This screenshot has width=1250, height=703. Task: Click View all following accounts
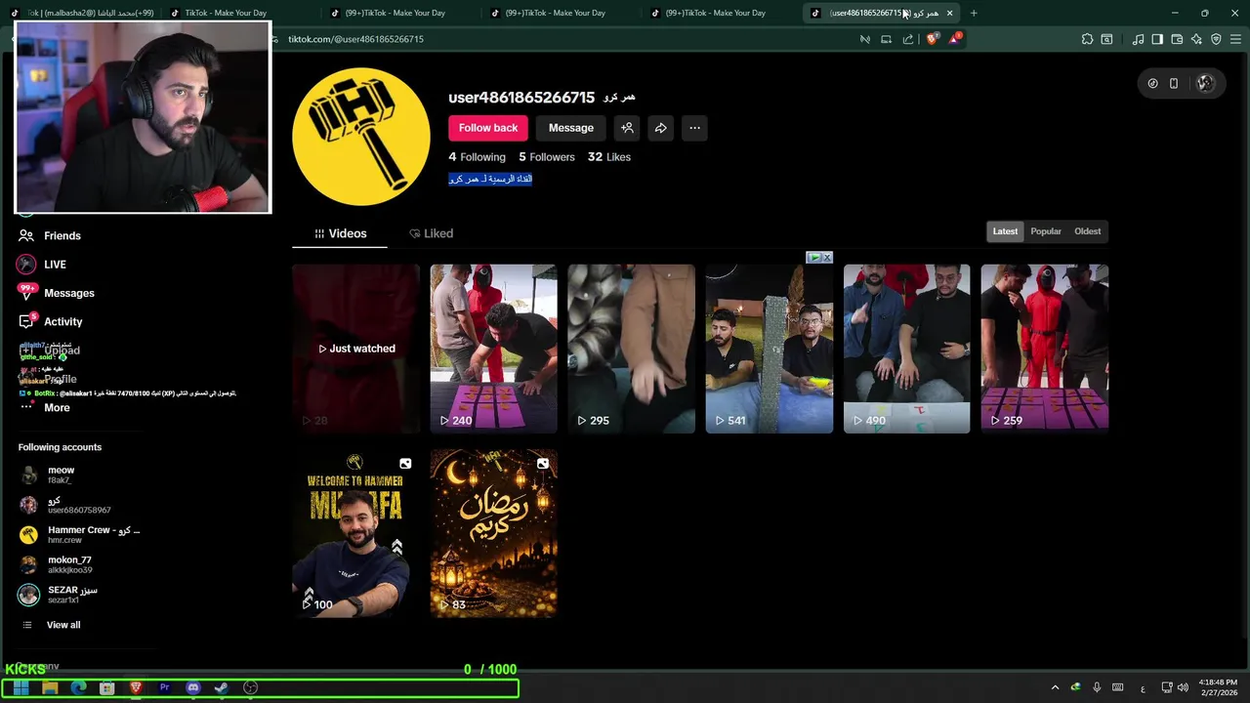pos(52,625)
